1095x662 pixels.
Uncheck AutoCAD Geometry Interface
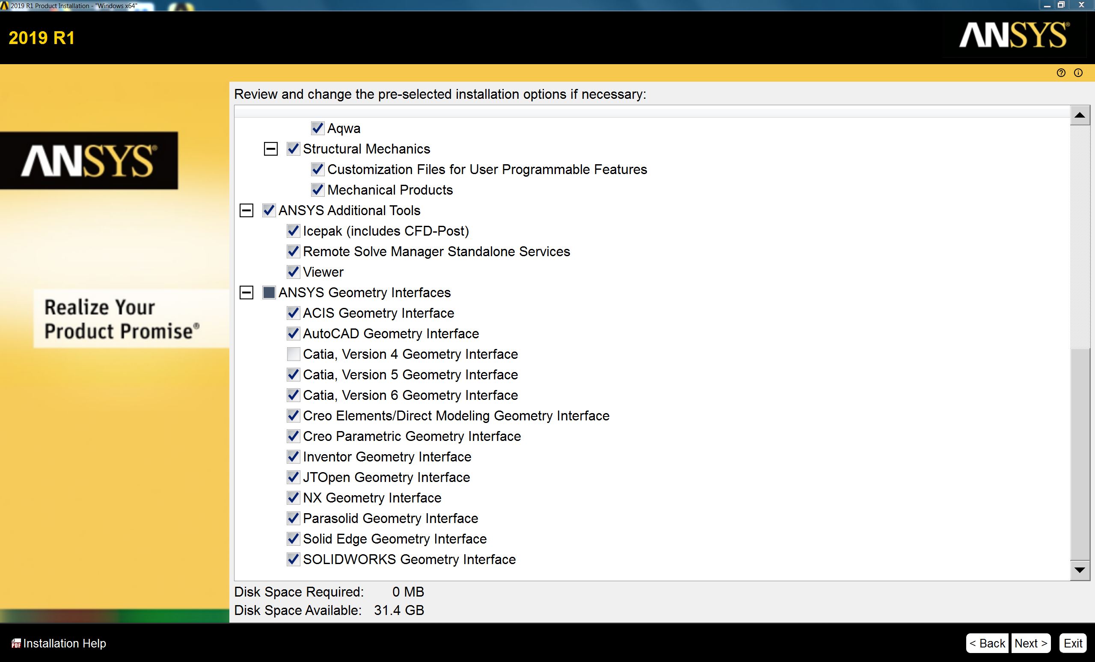293,334
